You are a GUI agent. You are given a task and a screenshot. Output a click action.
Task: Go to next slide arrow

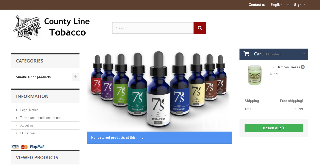[223, 122]
